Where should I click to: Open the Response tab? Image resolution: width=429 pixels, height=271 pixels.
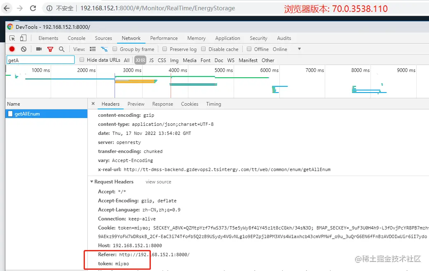click(x=162, y=104)
